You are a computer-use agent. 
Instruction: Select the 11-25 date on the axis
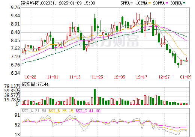(97, 77)
